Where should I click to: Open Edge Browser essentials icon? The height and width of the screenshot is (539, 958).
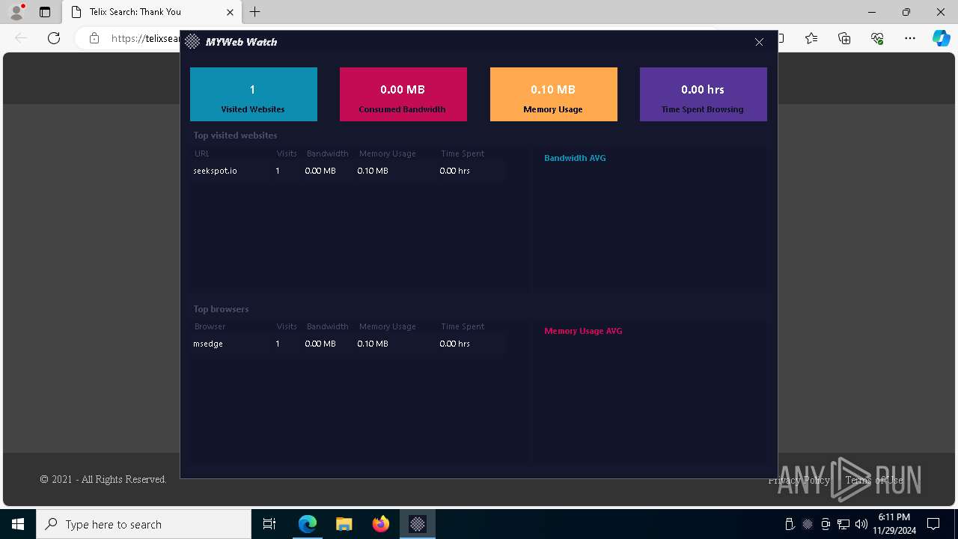(877, 38)
